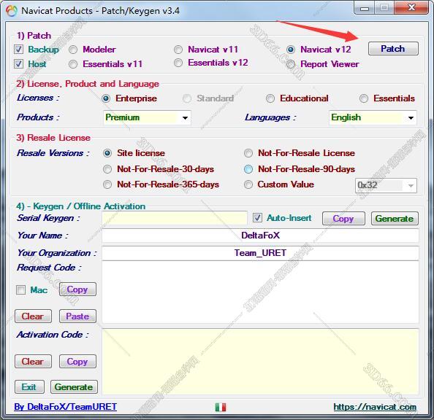Toggle the Backup checkbox
Screen dimensions: 434x420
(18, 50)
